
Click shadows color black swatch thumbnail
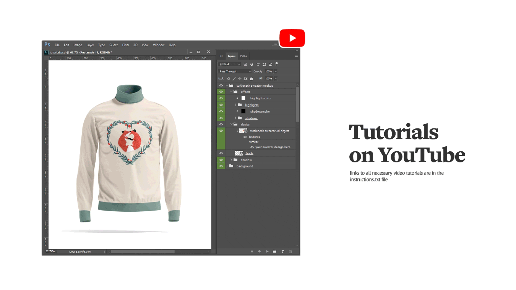(243, 111)
